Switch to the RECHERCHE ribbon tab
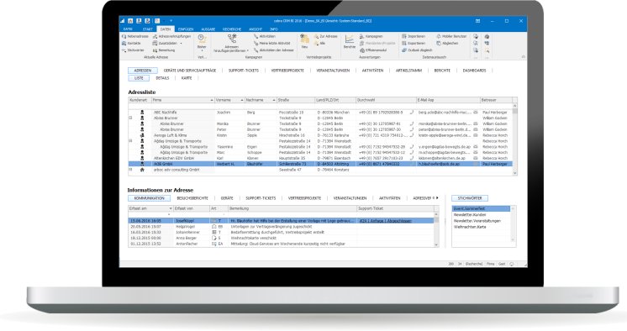 pyautogui.click(x=232, y=29)
